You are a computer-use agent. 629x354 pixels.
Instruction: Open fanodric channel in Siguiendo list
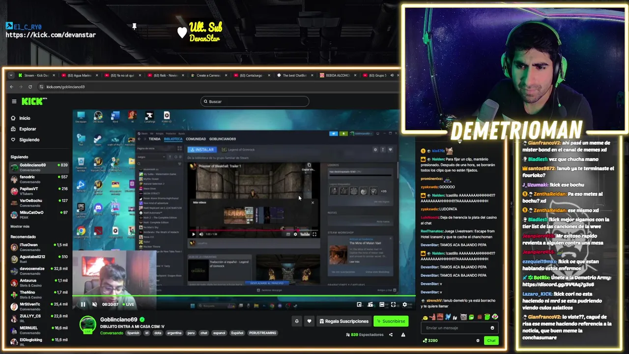(39, 179)
